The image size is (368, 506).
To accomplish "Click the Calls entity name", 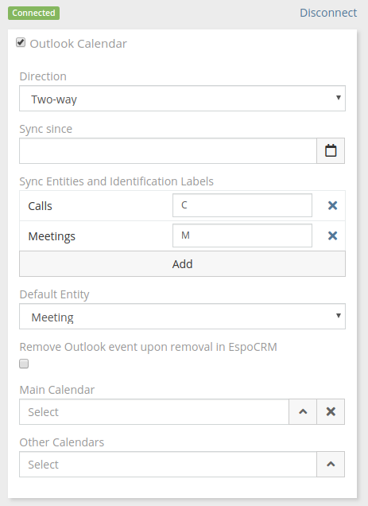I will (40, 206).
